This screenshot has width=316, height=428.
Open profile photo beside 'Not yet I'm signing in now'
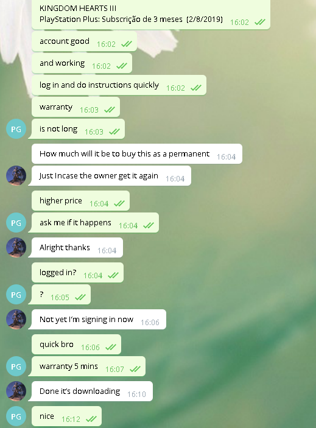16,320
